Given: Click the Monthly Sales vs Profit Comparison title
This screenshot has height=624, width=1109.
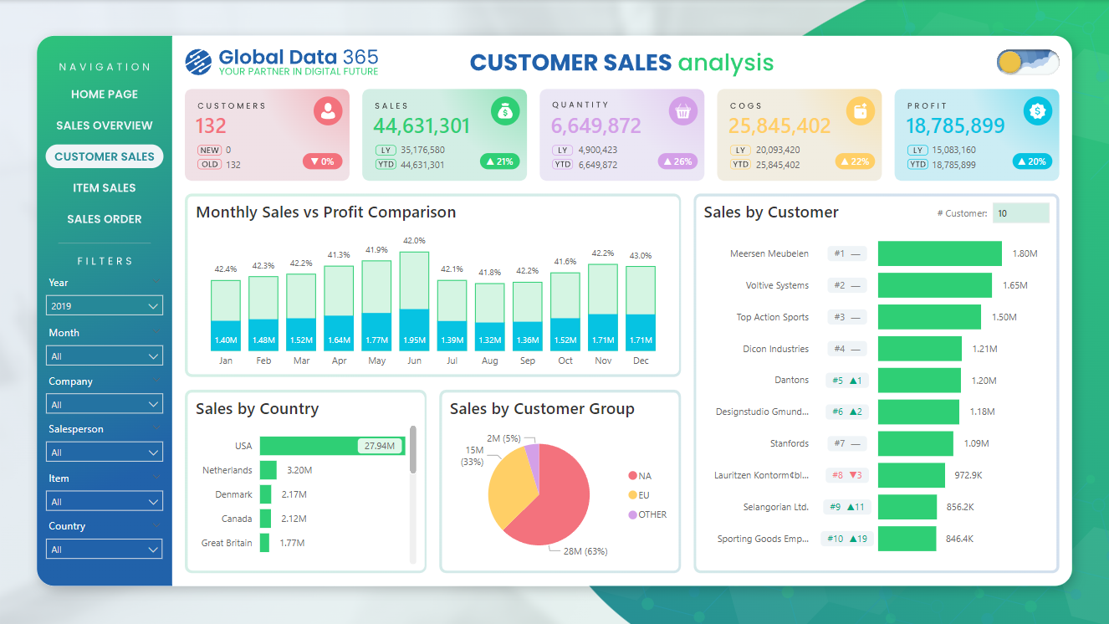Looking at the screenshot, I should coord(326,212).
